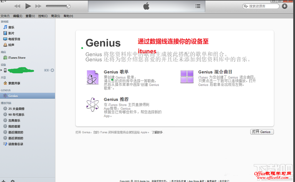Open the search magnifier dropdown

point(246,6)
